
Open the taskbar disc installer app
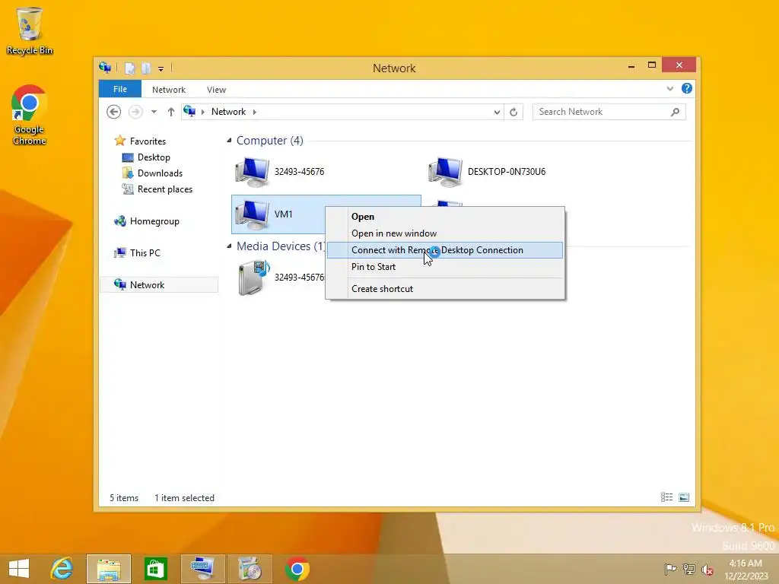coord(250,569)
